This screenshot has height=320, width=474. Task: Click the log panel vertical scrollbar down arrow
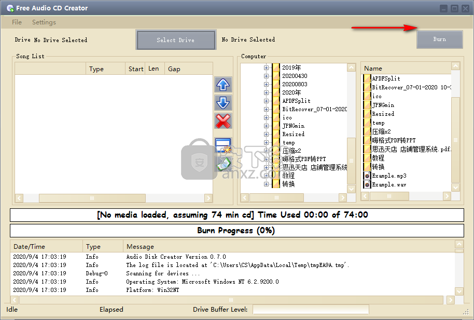point(459,291)
